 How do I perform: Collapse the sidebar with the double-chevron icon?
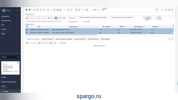[18, 11]
